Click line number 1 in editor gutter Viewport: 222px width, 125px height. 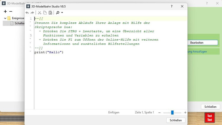coord(31,19)
